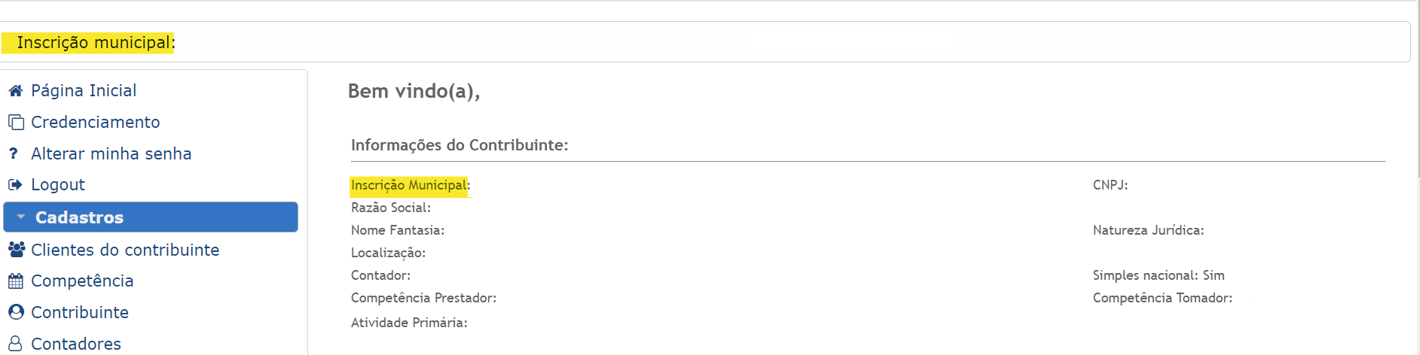
Task: Click the home icon beside Página Inicial
Action: coord(16,91)
